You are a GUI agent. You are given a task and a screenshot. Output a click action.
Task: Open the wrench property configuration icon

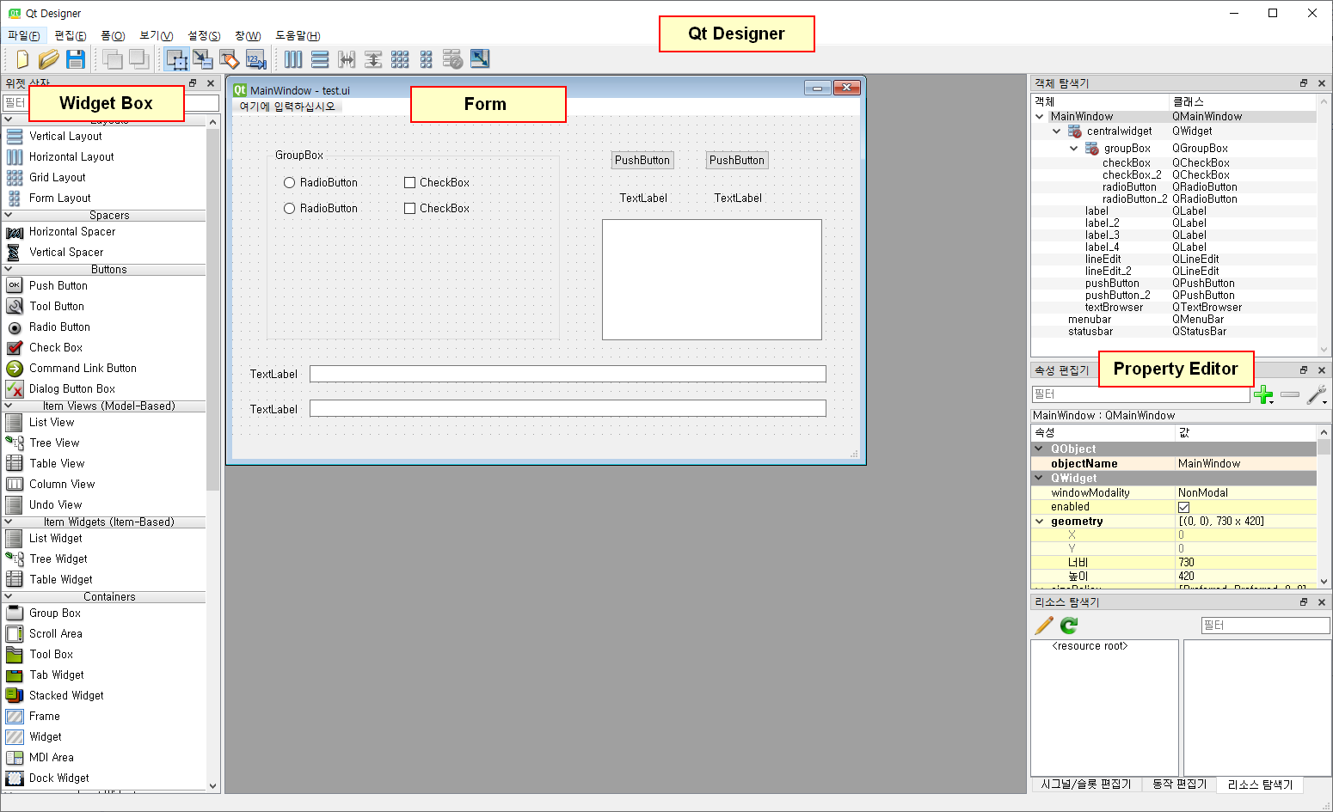(1317, 394)
